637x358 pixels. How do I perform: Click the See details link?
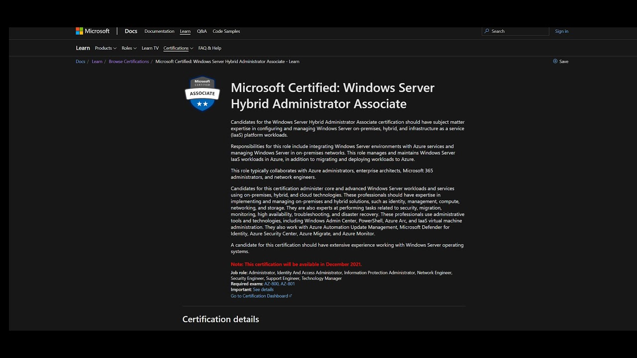point(263,290)
